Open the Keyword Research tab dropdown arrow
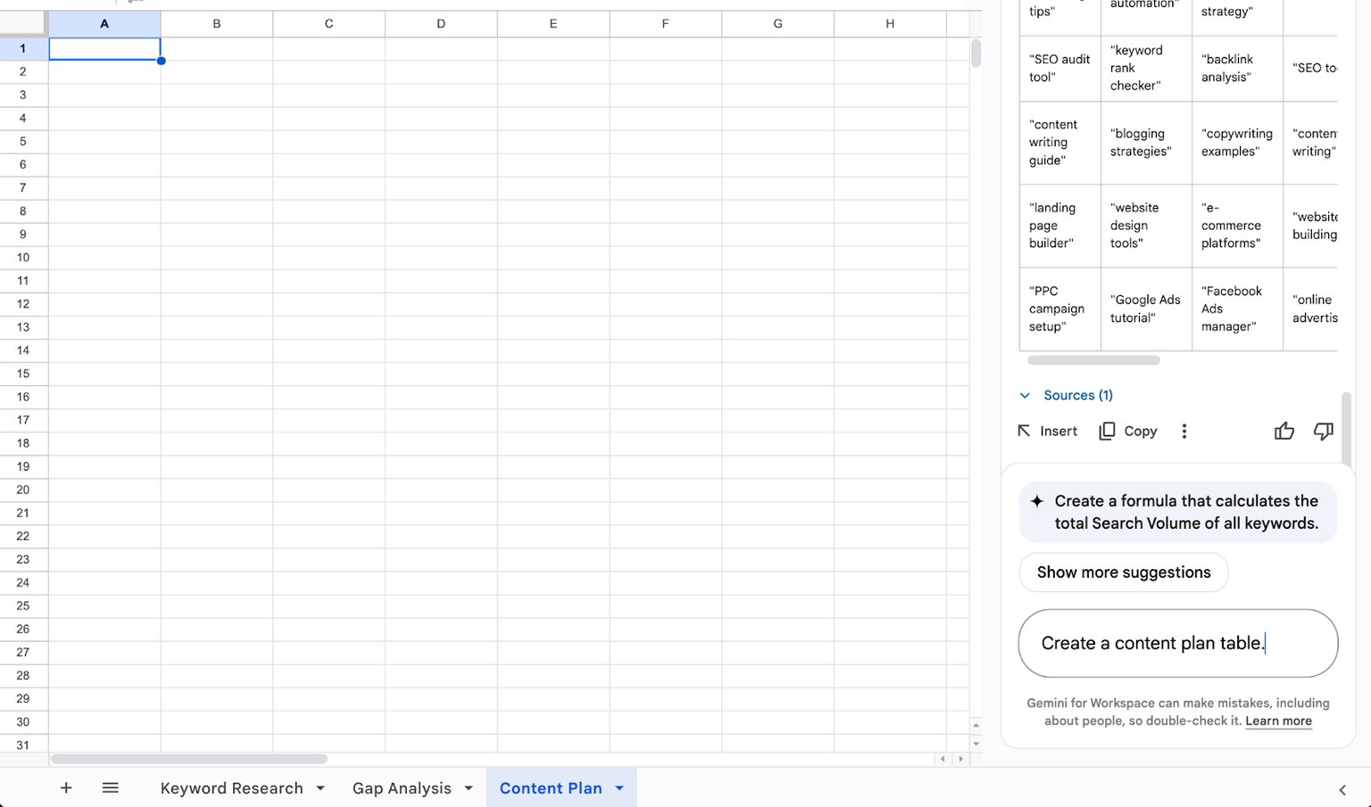 (320, 788)
